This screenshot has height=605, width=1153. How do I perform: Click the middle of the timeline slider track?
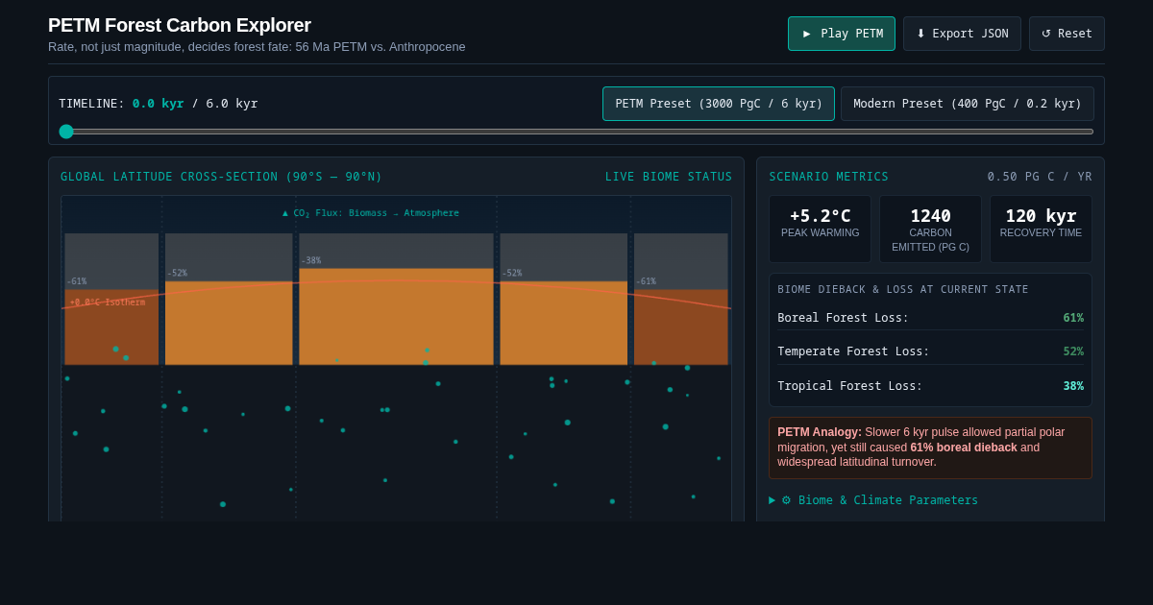(576, 132)
